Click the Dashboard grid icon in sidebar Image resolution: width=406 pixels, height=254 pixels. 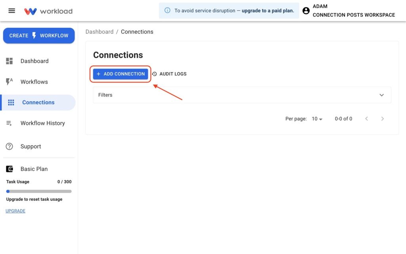(x=10, y=61)
